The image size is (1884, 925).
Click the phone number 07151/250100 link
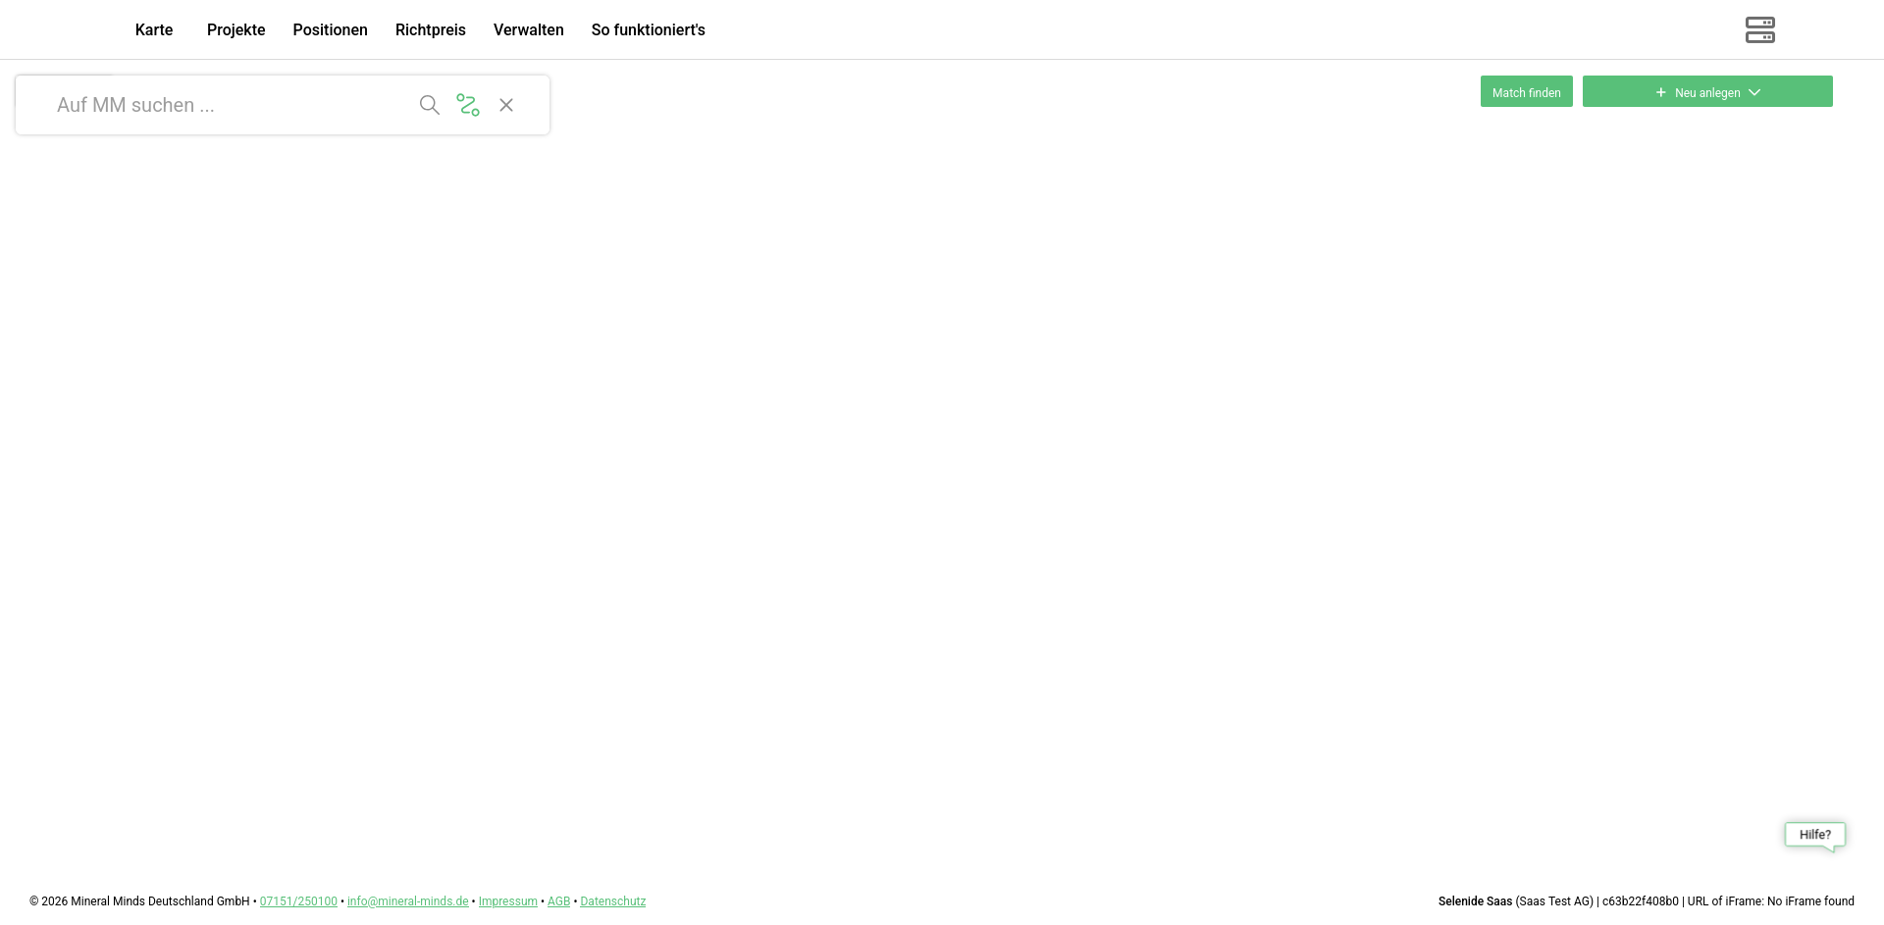(298, 901)
